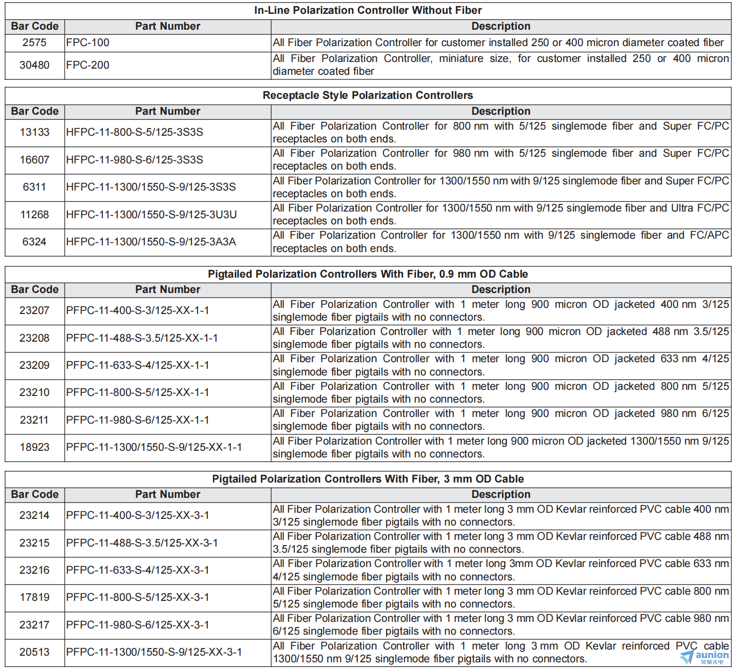This screenshot has width=735, height=670.
Task: Select the description cell for bar code 16607
Action: [501, 160]
